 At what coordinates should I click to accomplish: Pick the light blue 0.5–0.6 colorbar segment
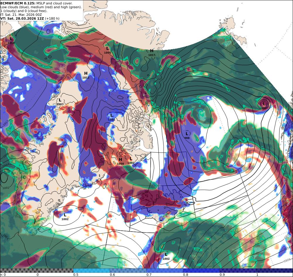91,271
